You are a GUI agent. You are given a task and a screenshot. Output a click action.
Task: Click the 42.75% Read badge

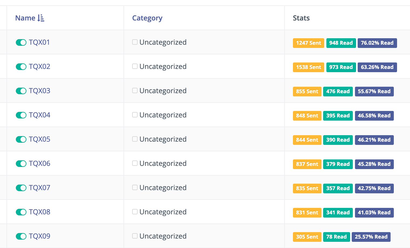point(374,188)
